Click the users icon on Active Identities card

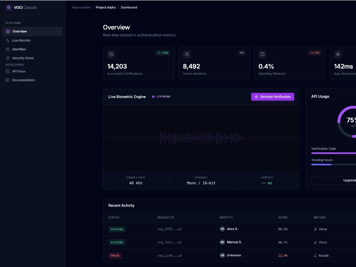(187, 54)
